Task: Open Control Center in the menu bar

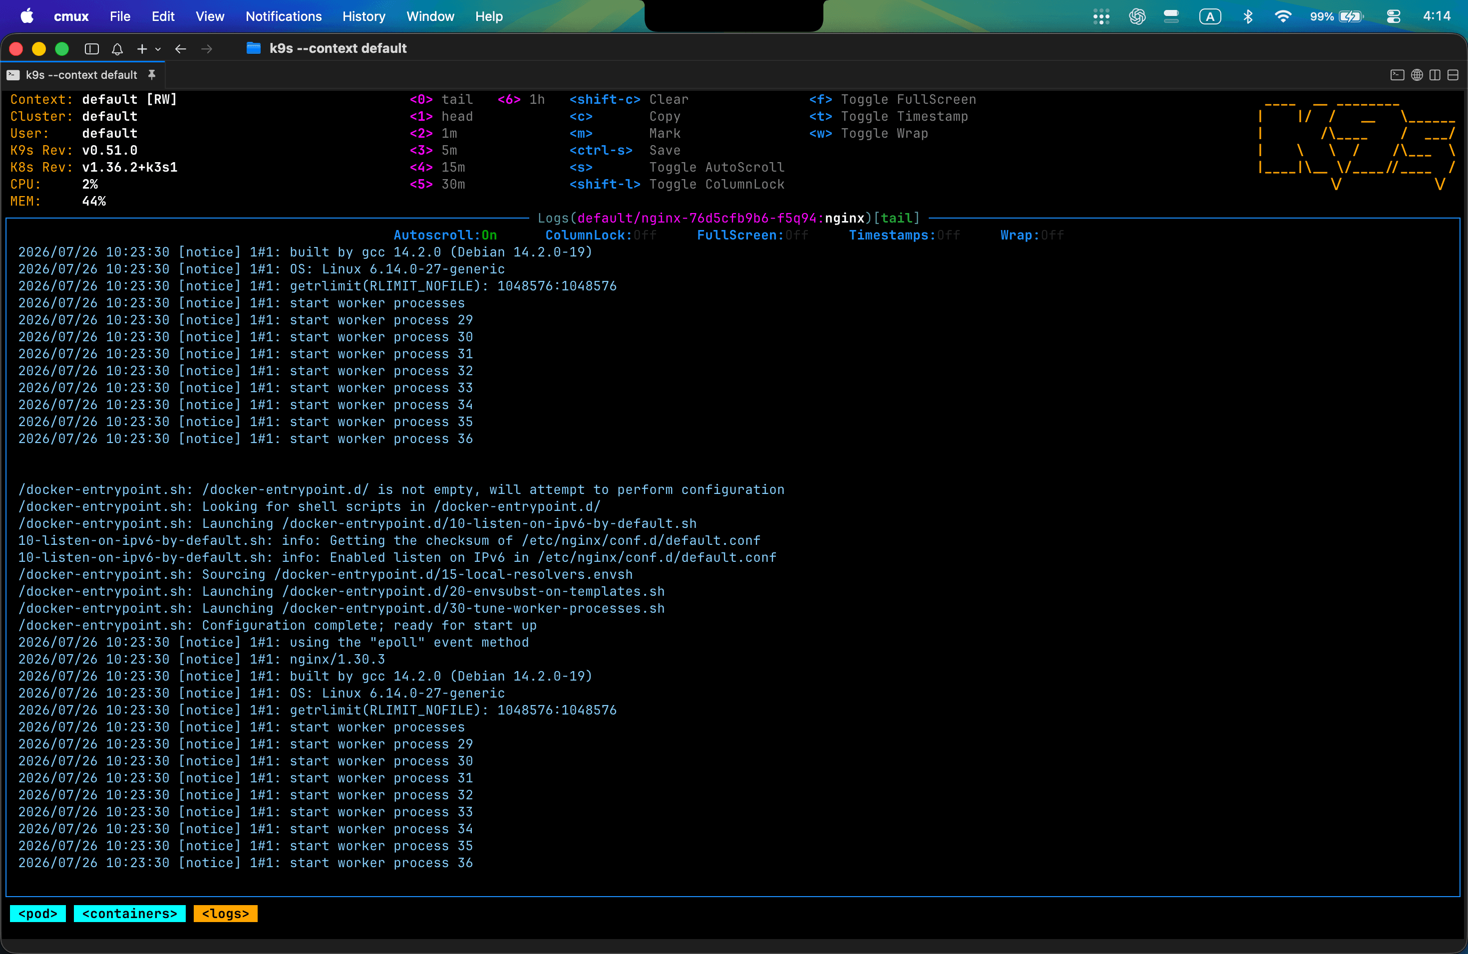Action: 1394,16
